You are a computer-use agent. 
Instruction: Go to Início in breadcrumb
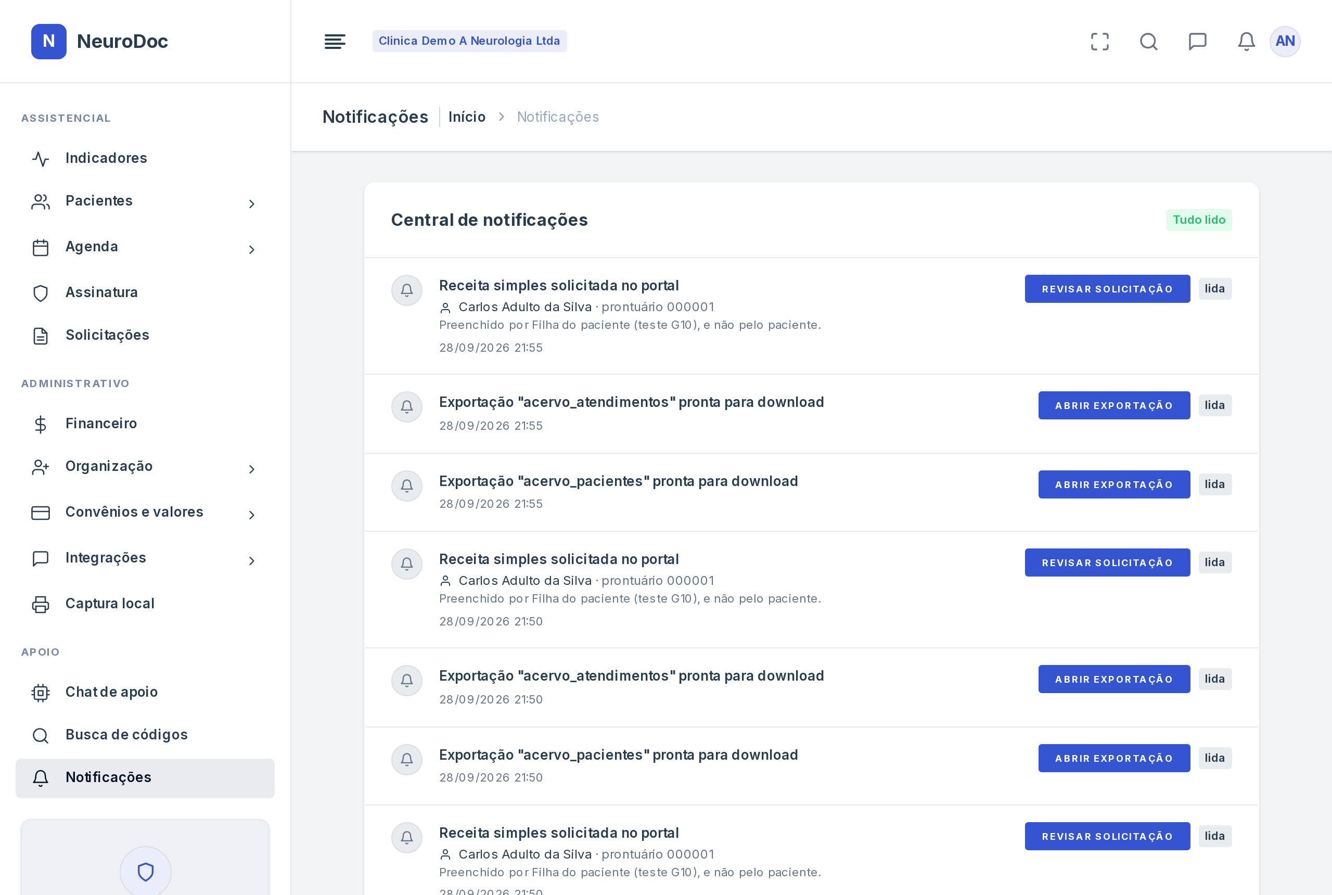(467, 117)
